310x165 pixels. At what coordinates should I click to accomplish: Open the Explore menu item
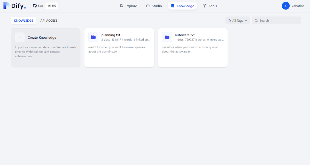click(128, 6)
